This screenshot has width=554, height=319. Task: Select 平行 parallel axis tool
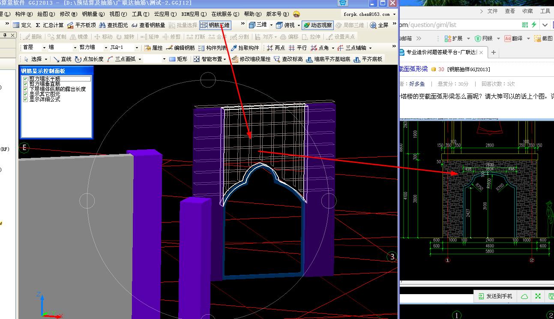[x=298, y=48]
